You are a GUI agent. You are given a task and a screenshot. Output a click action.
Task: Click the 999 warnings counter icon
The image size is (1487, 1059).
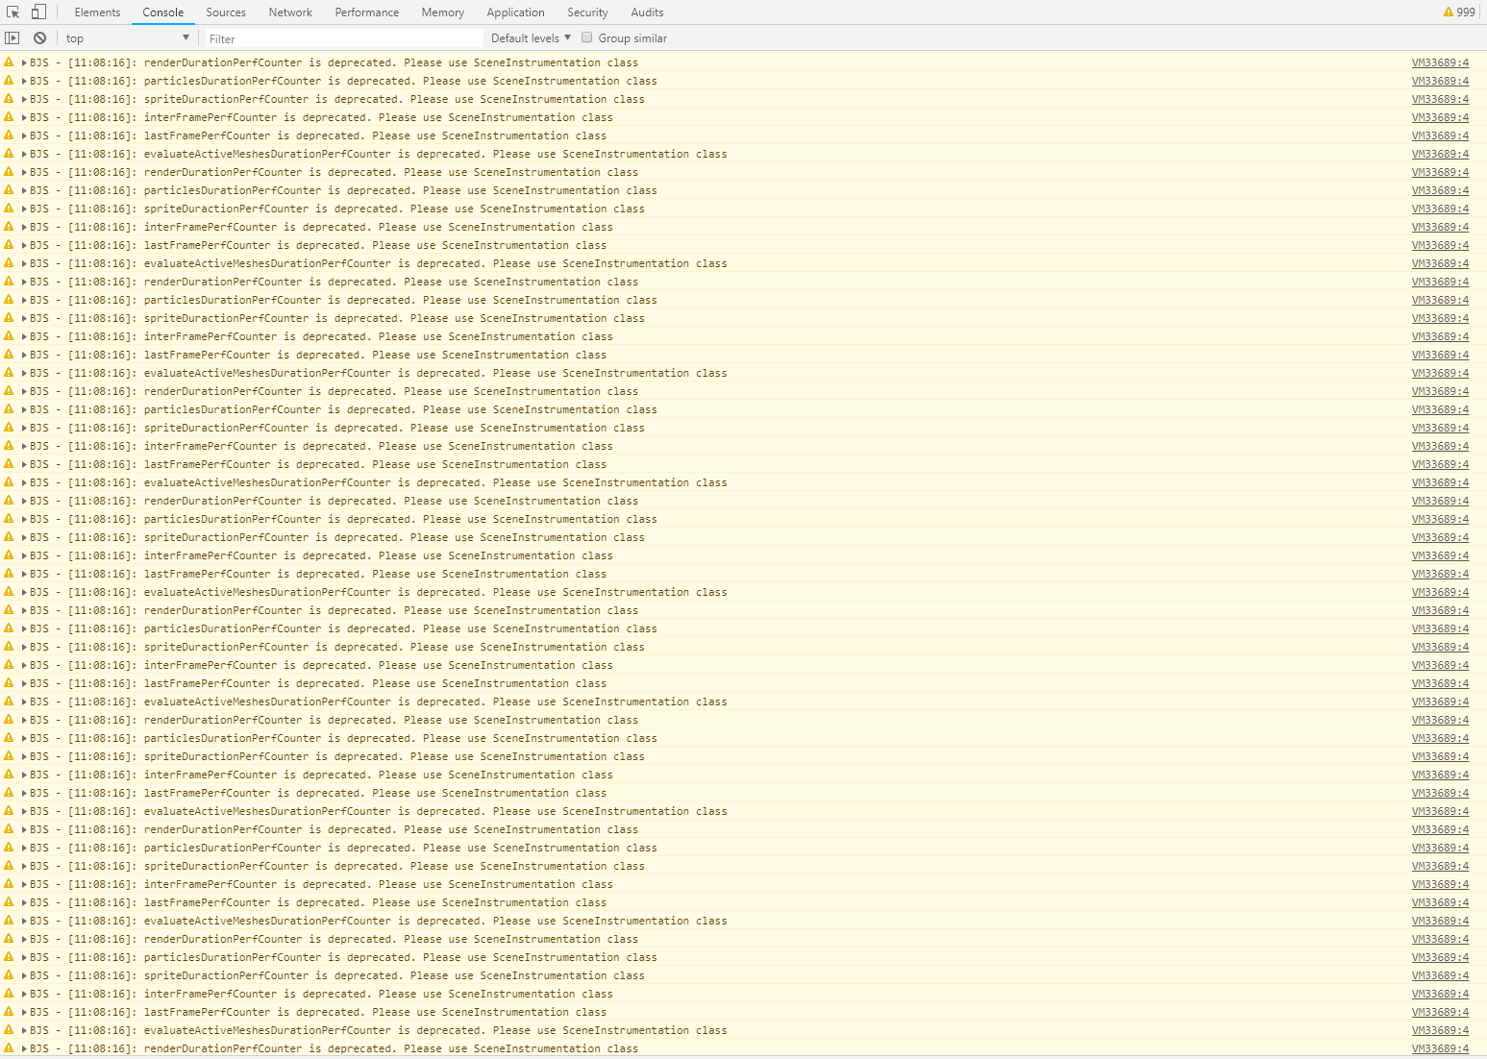(x=1459, y=12)
